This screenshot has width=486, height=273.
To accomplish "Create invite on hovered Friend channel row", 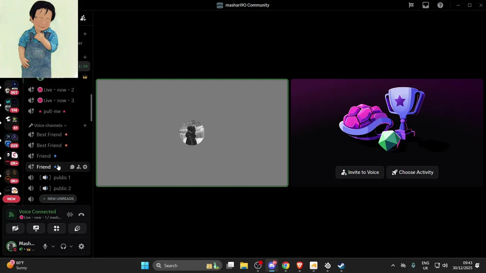I will pyautogui.click(x=79, y=167).
